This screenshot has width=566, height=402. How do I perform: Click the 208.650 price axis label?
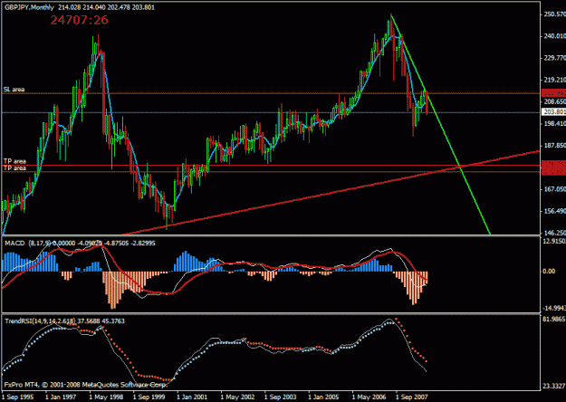tap(554, 102)
